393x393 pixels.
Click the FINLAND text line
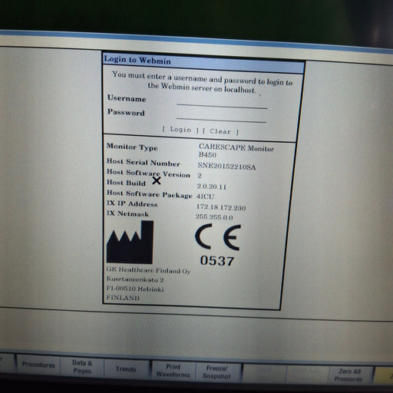coord(123,298)
